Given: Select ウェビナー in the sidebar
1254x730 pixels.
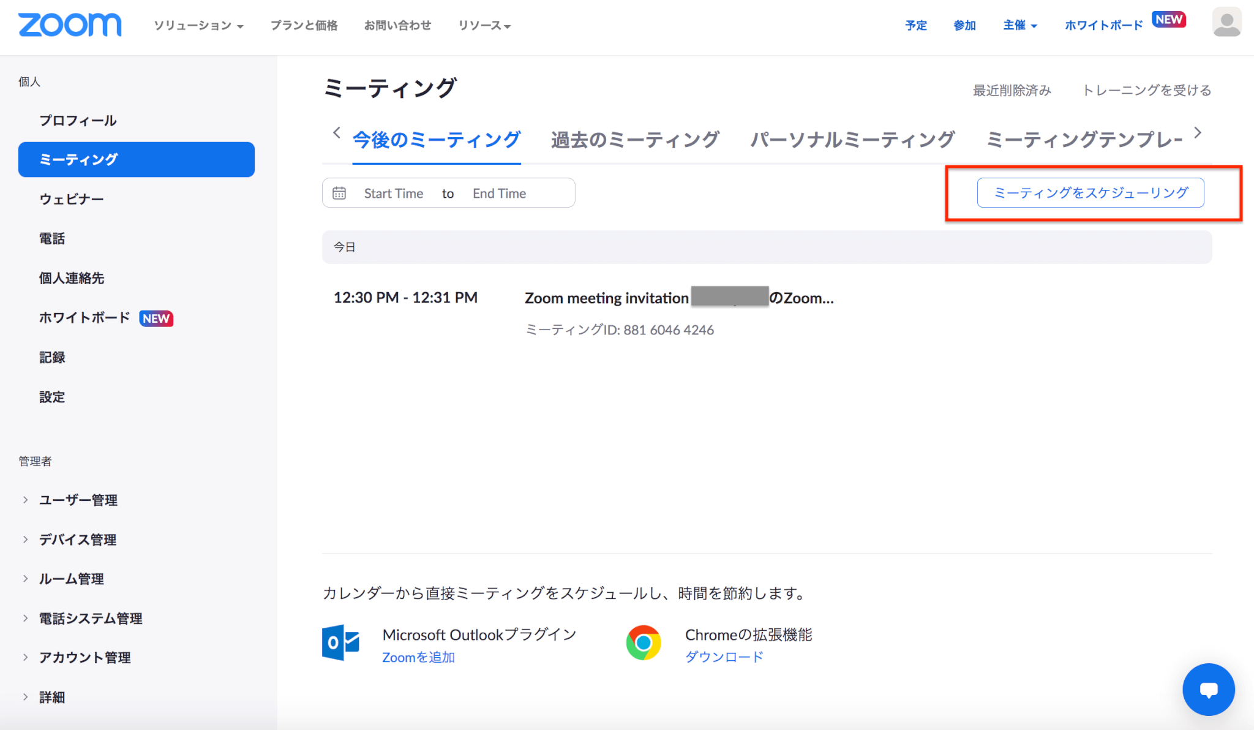Looking at the screenshot, I should (x=72, y=198).
